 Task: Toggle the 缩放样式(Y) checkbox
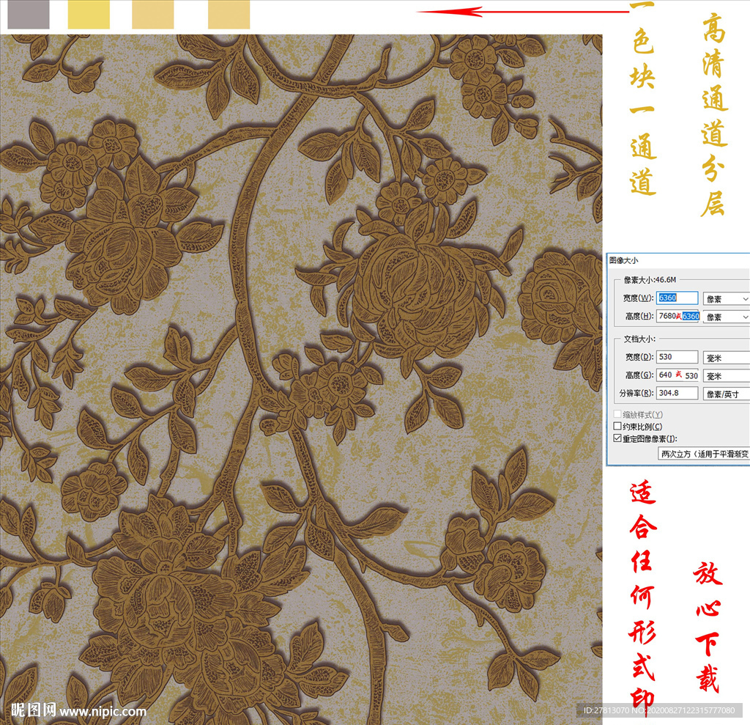click(x=617, y=413)
